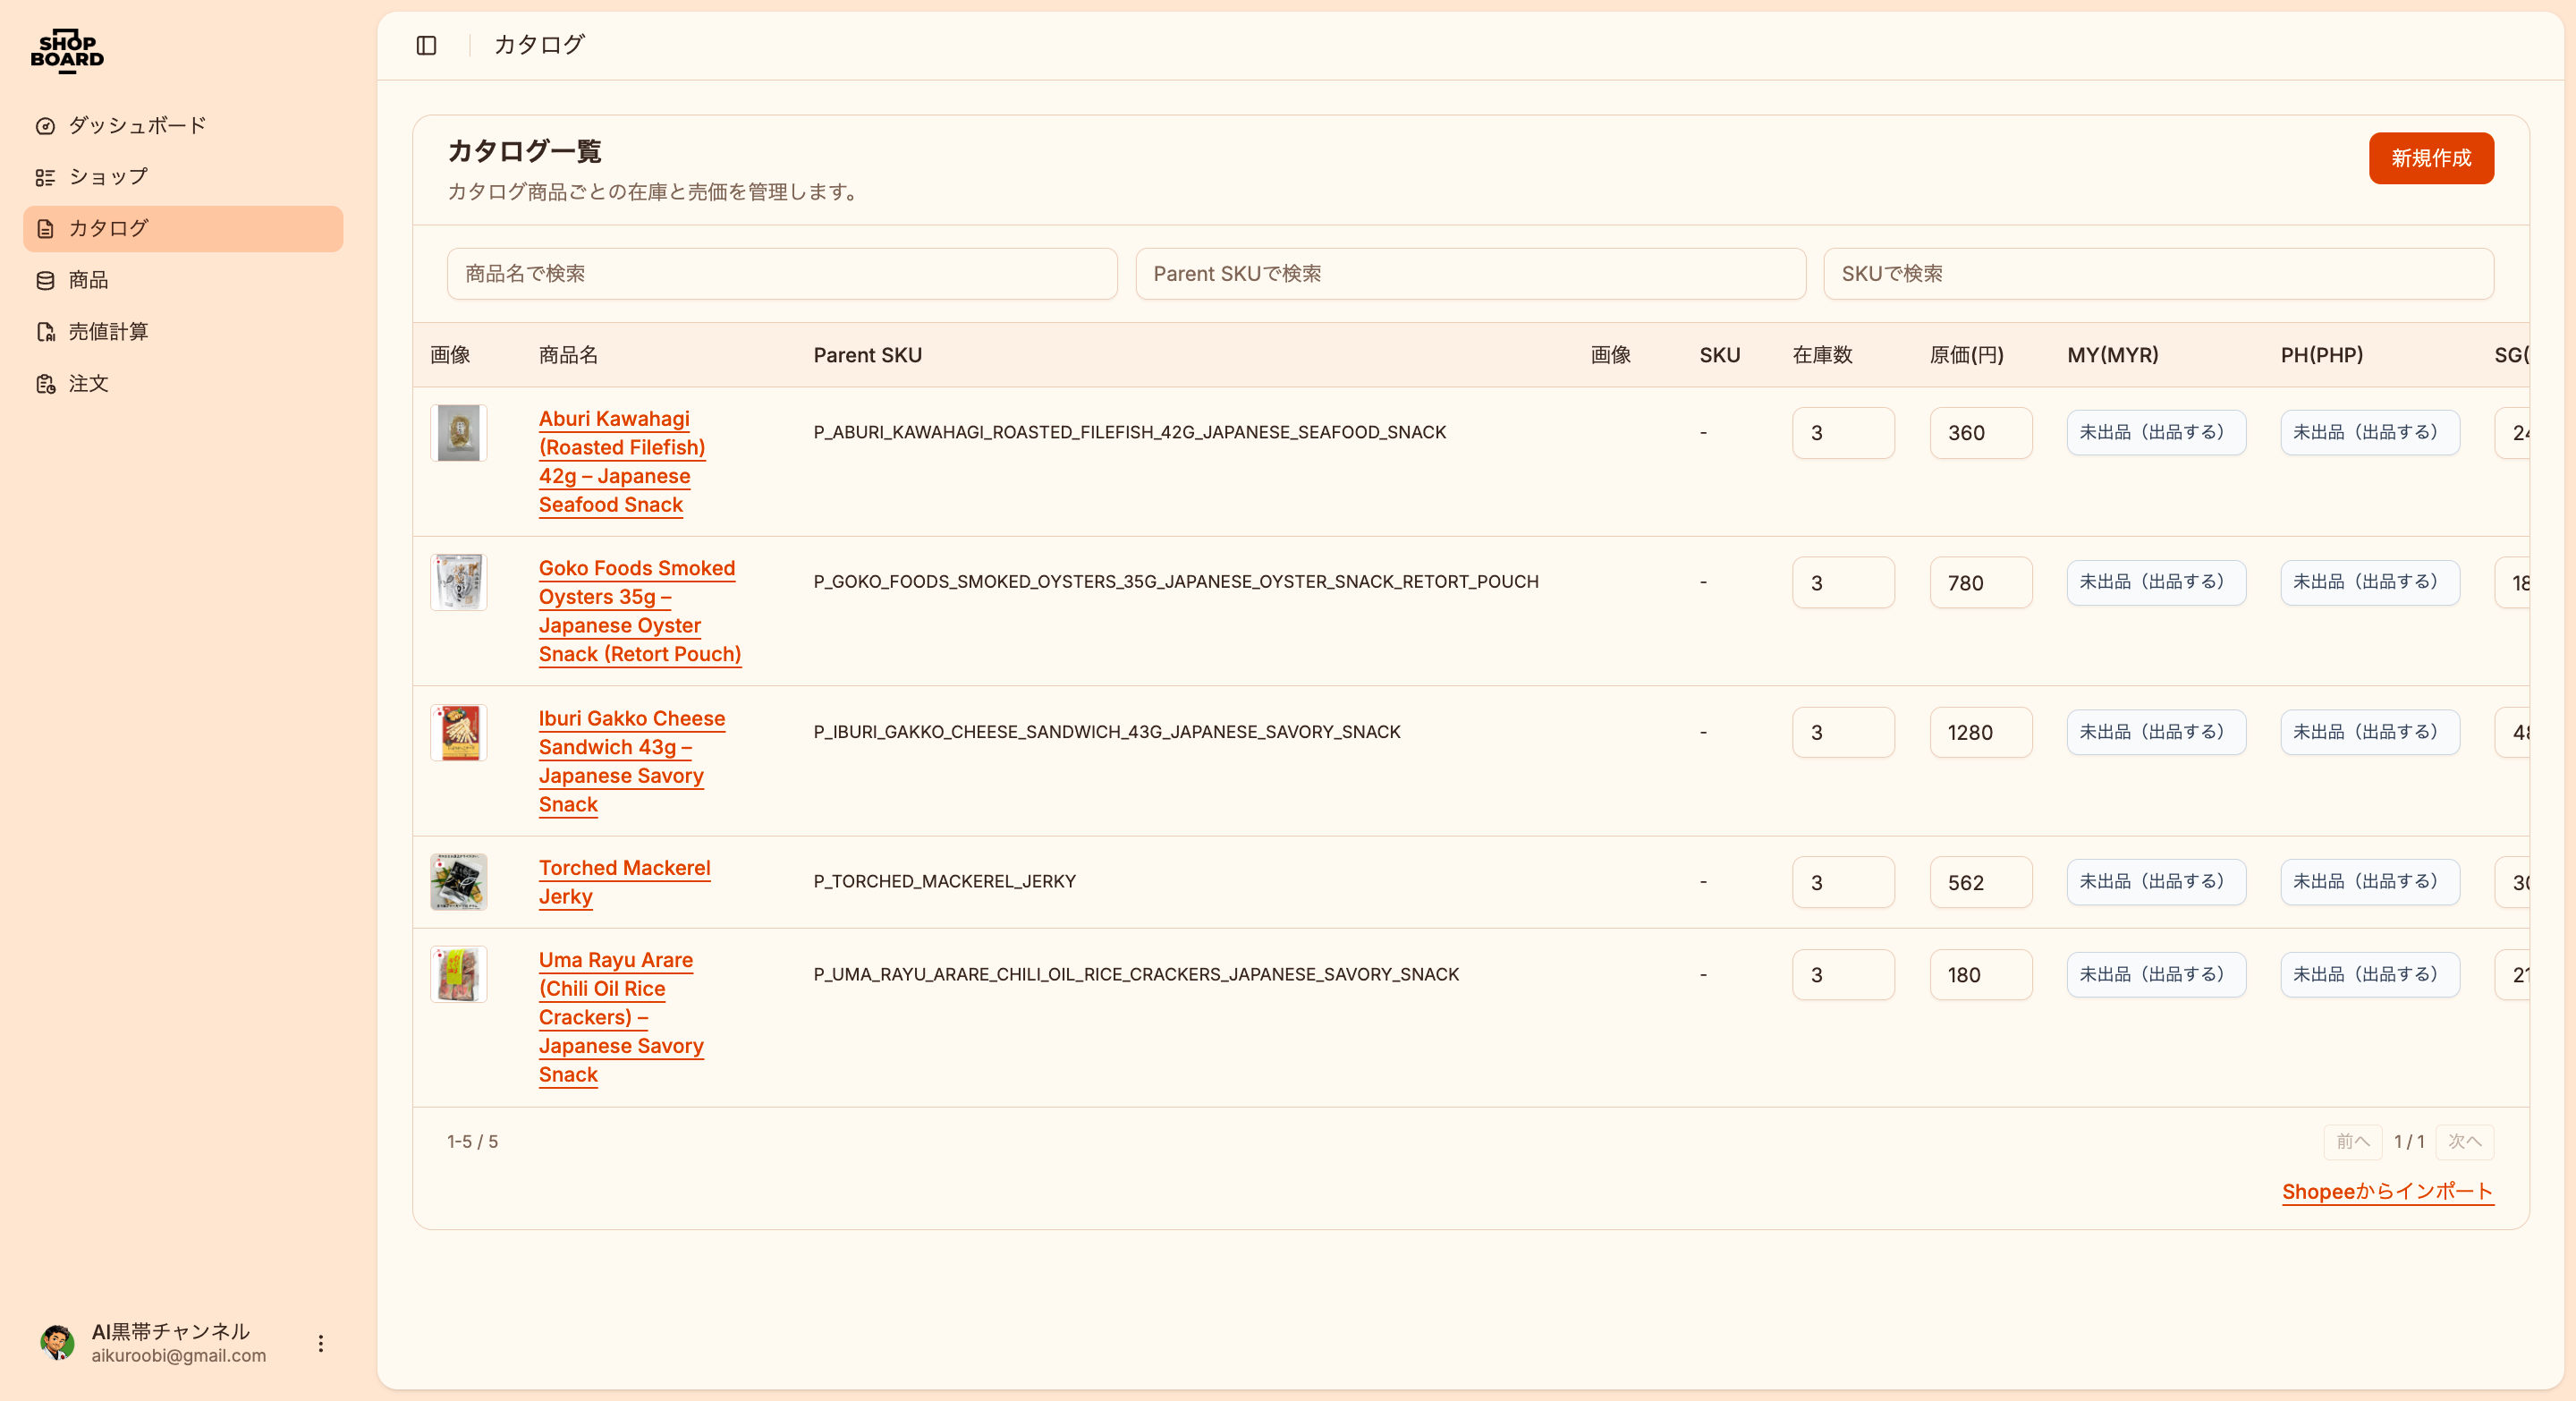Viewport: 2576px width, 1401px height.
Task: Click the AI黒帯チャンネル avatar
Action: [57, 1343]
